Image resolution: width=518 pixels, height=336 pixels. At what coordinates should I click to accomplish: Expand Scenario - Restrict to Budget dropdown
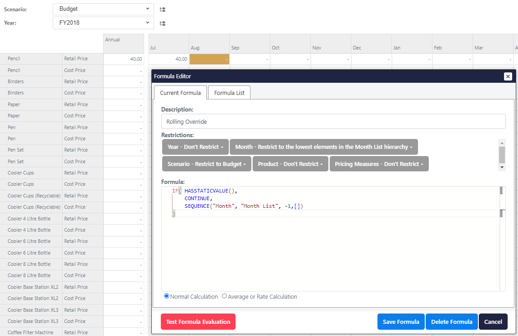pyautogui.click(x=206, y=164)
